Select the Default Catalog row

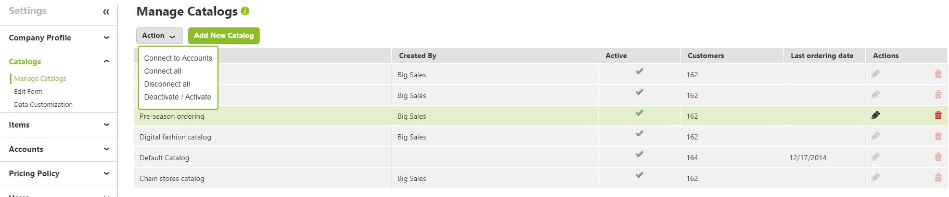coord(541,157)
